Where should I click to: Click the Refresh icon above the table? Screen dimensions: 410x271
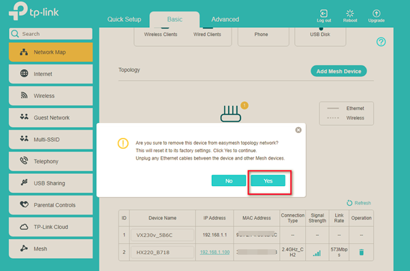click(x=349, y=203)
